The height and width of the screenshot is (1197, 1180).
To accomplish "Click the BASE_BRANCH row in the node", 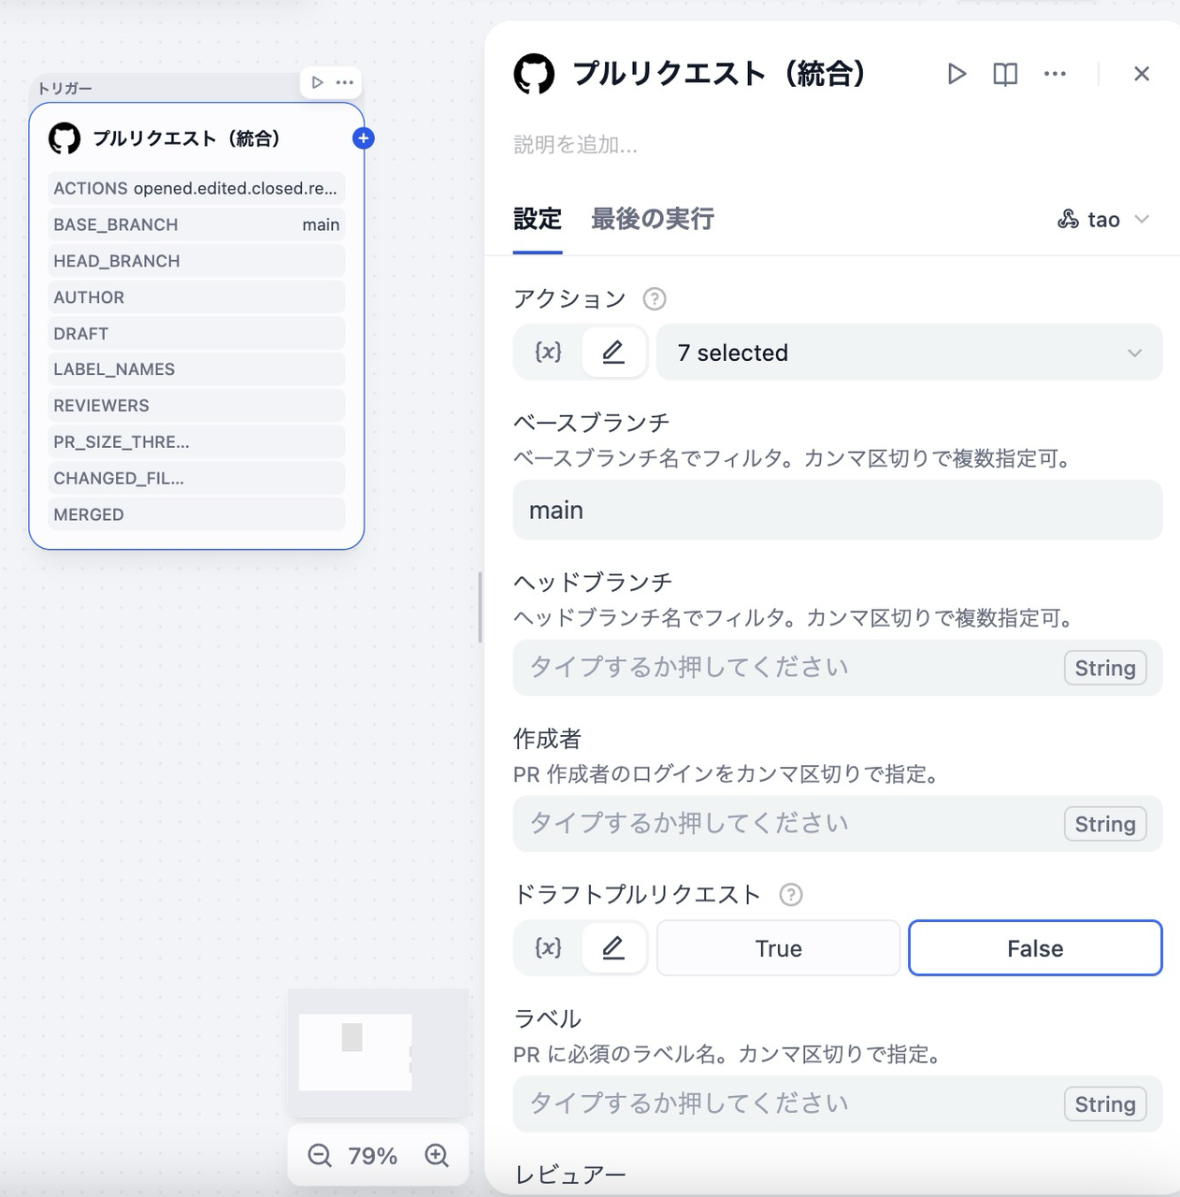I will [196, 224].
